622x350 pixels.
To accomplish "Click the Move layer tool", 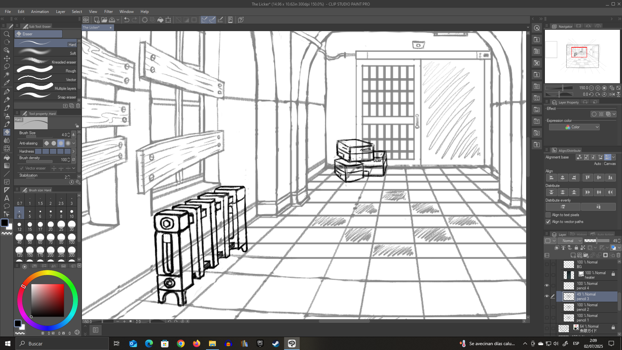I will (6, 58).
